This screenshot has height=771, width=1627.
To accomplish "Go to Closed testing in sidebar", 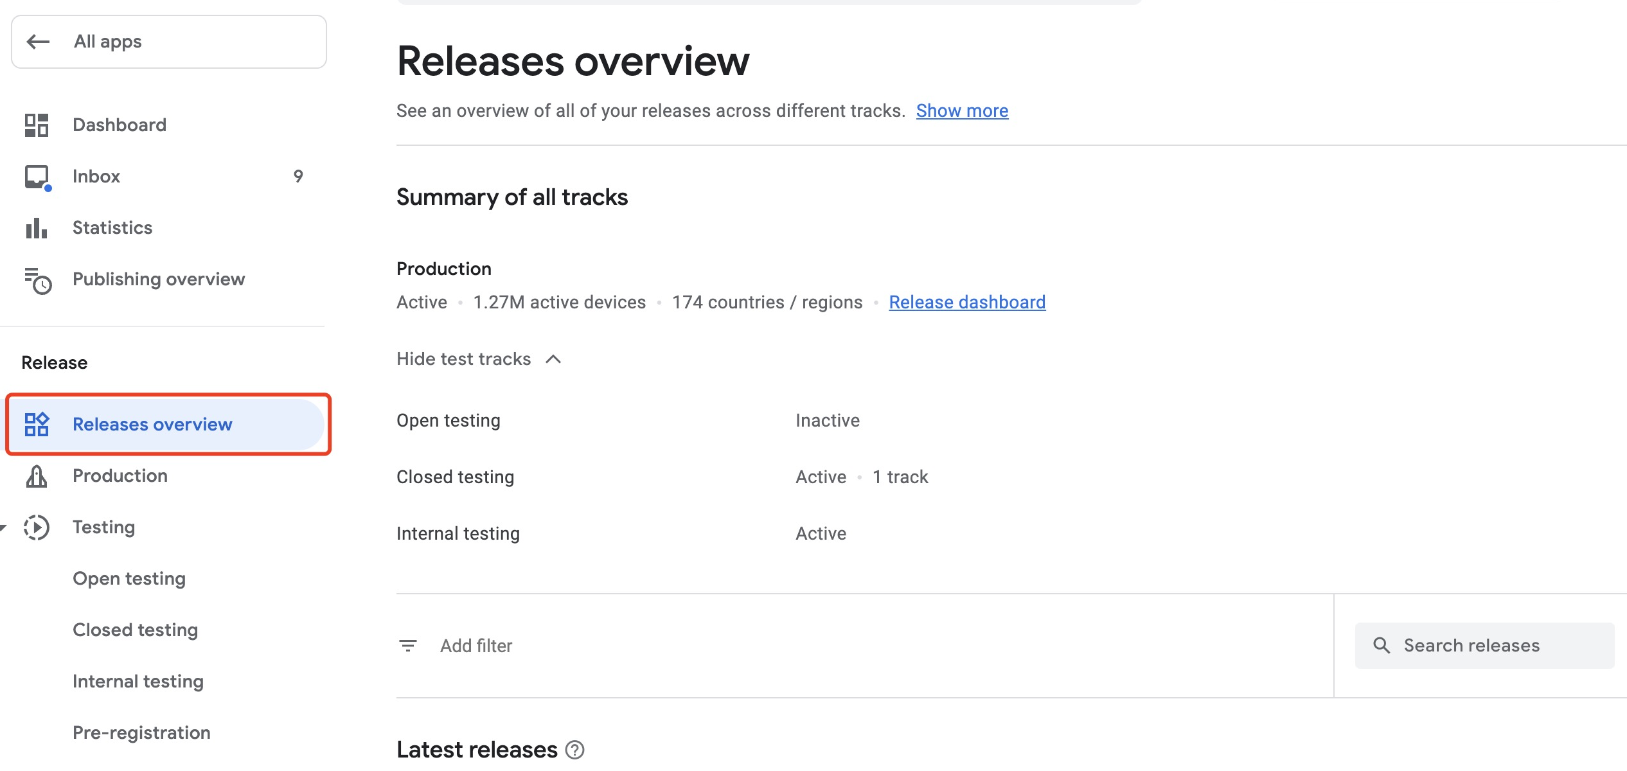I will [x=135, y=630].
